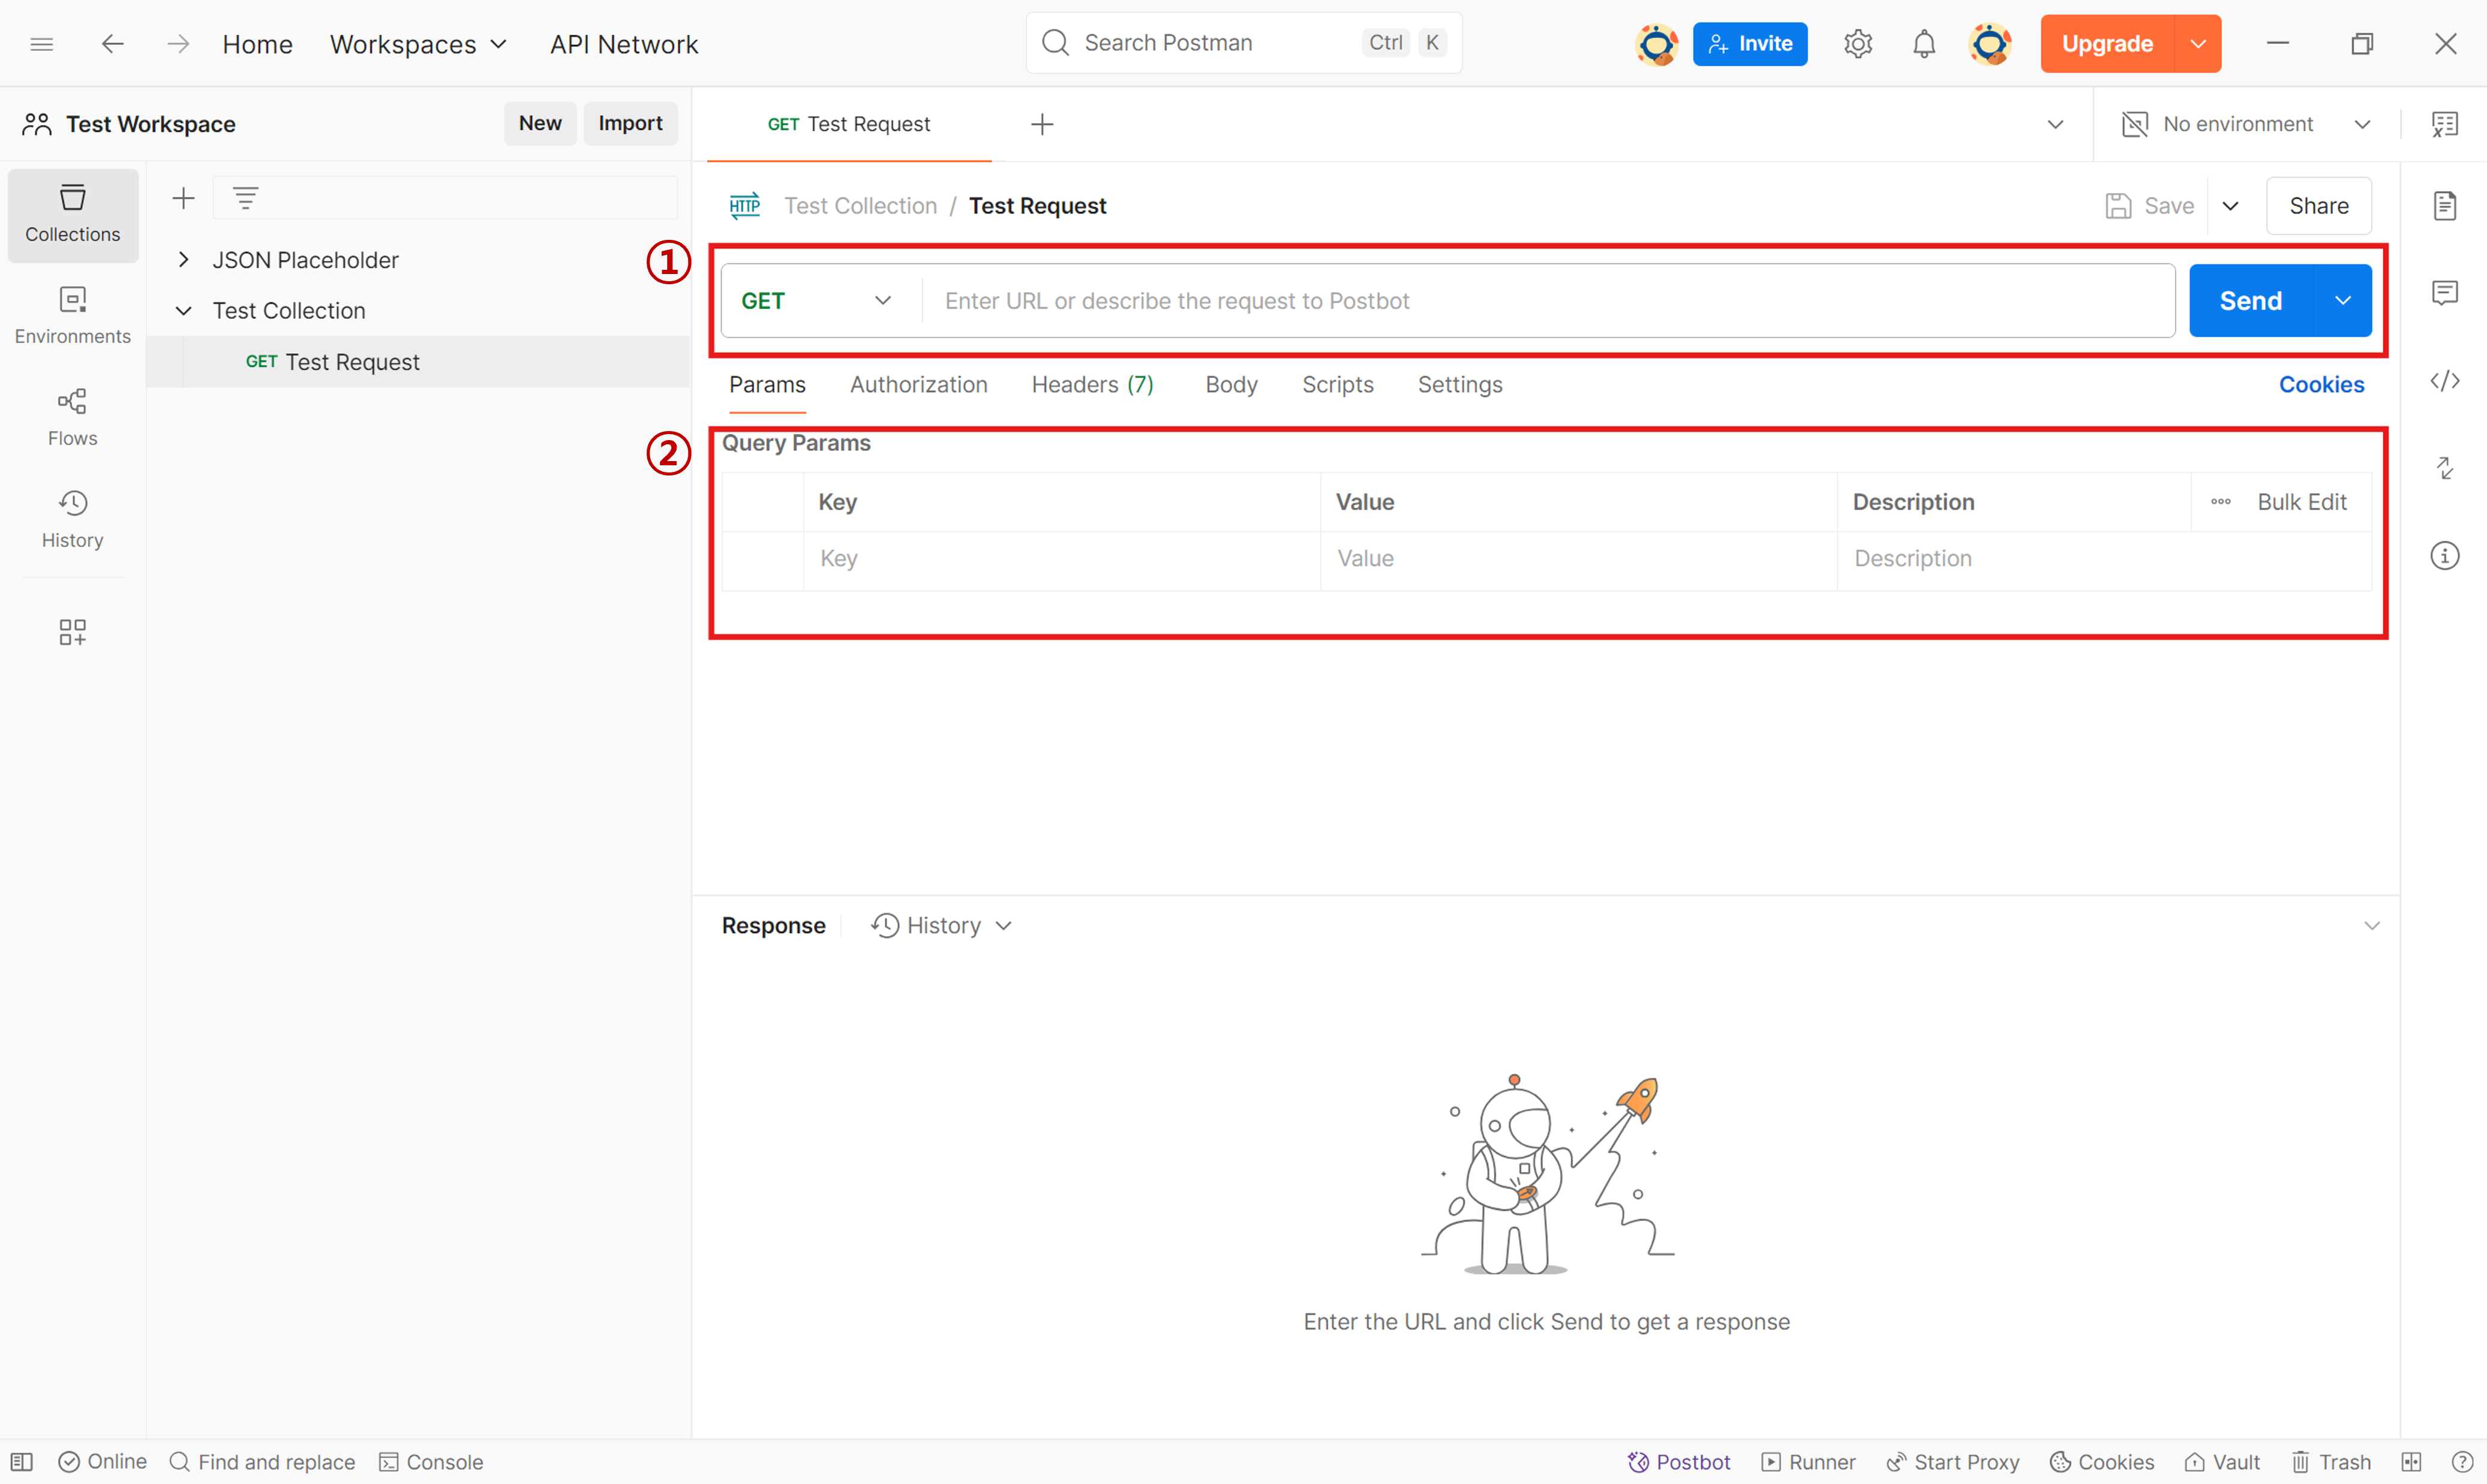Open the Documentation icon in right sidebar
This screenshot has width=2487, height=1484.
click(2444, 205)
